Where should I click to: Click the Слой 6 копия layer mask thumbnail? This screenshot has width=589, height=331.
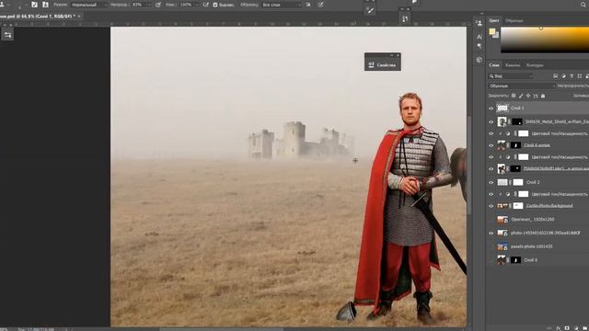pos(515,145)
